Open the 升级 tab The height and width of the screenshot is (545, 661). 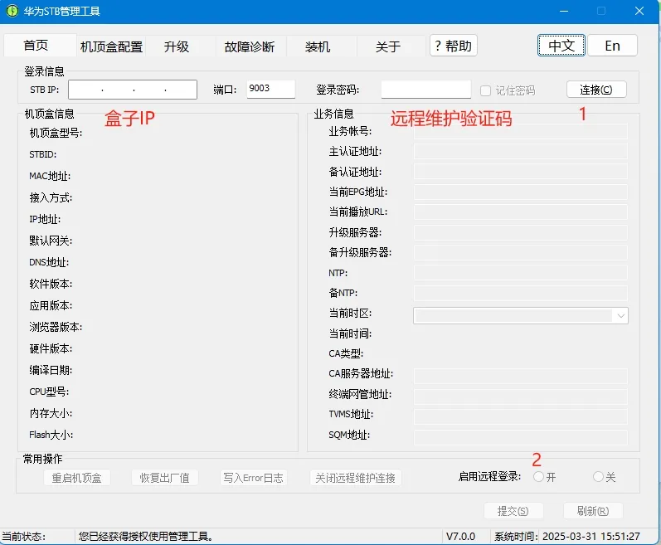(177, 46)
